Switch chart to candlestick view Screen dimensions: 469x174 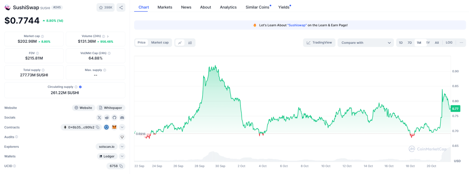[190, 43]
